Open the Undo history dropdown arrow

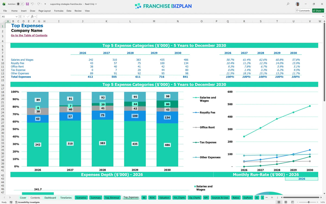pyautogui.click(x=35, y=4)
